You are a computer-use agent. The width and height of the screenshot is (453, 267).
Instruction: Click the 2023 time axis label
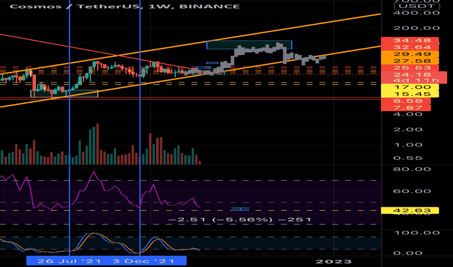coord(334,262)
